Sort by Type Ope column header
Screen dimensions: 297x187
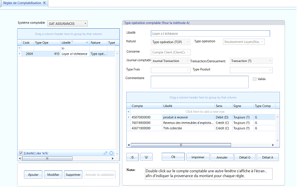[47, 42]
